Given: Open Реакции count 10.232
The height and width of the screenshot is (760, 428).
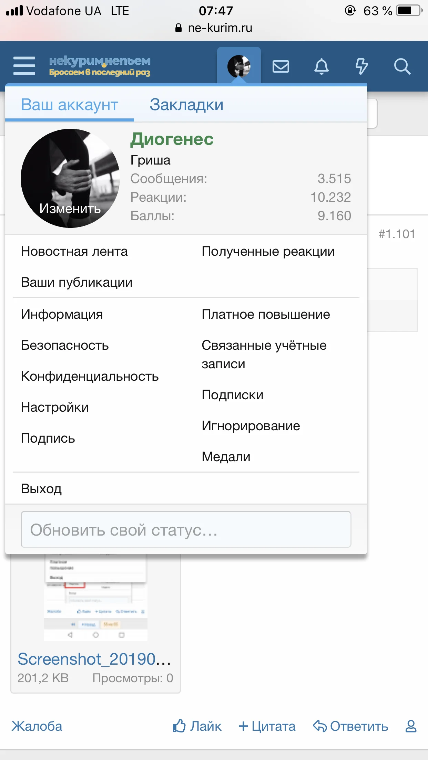Looking at the screenshot, I should 331,197.
